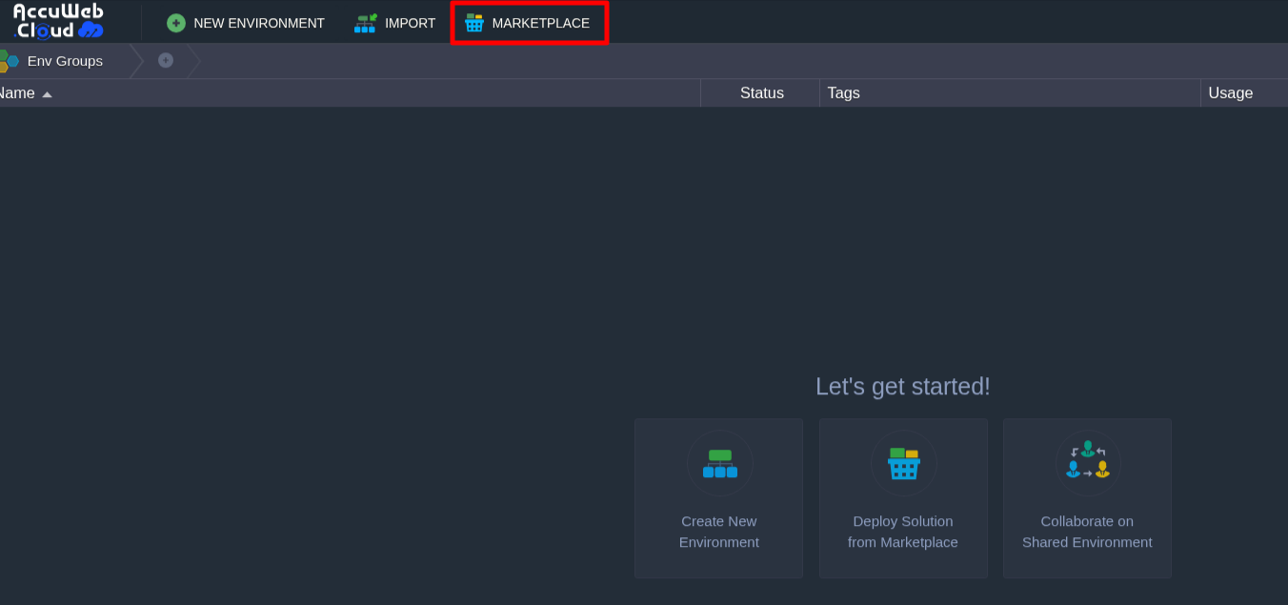The height and width of the screenshot is (605, 1288).
Task: Click "Deploy Solution from Marketplace" text
Action: (903, 532)
